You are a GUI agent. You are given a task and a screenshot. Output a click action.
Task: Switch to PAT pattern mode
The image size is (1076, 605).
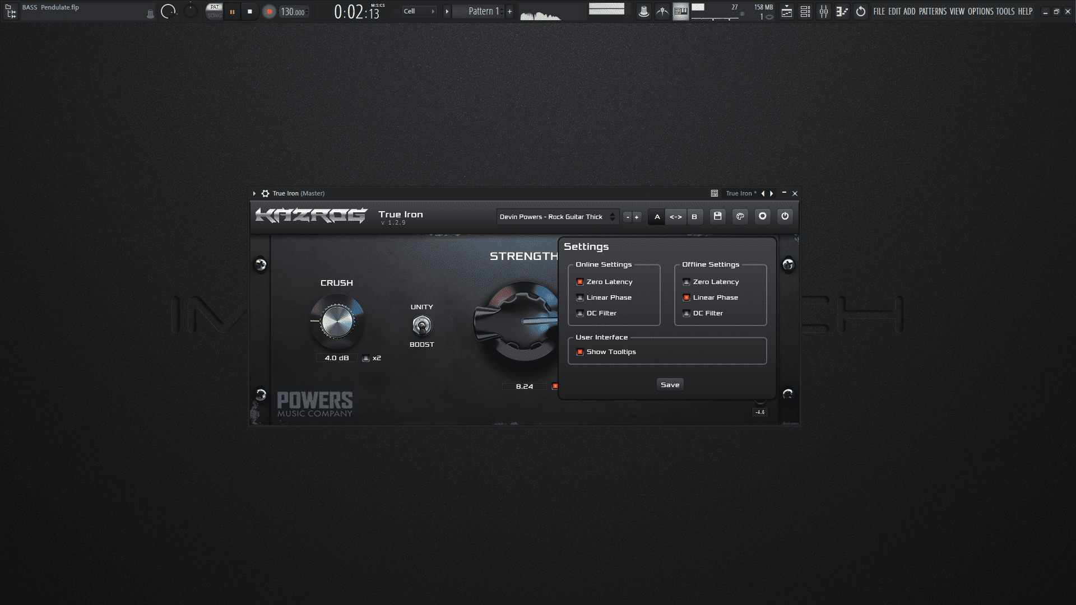click(x=214, y=7)
